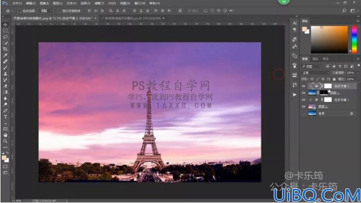Image resolution: width=361 pixels, height=203 pixels.
Task: Select the Rectangle shape tool
Action: 5,129
